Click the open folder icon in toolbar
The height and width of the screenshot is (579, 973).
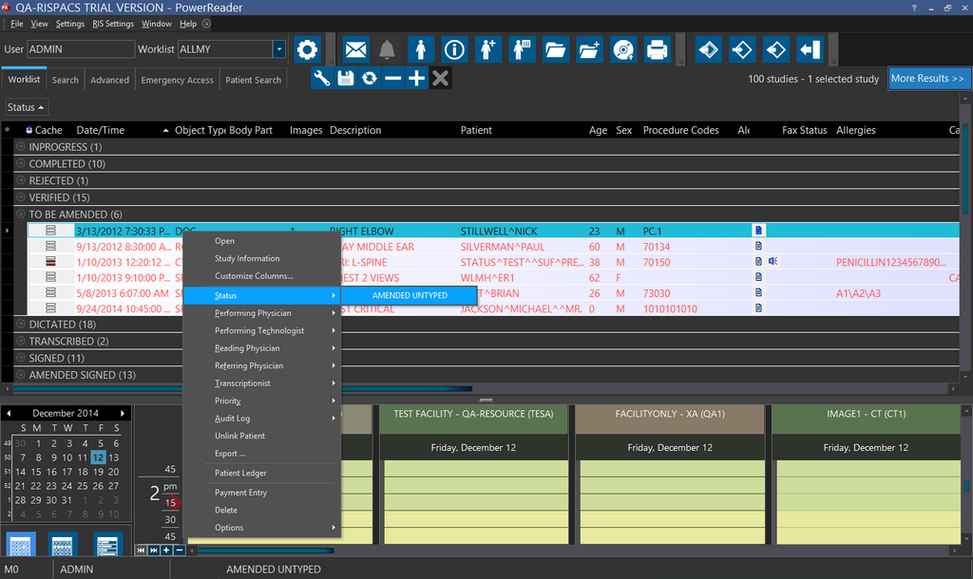coord(555,49)
